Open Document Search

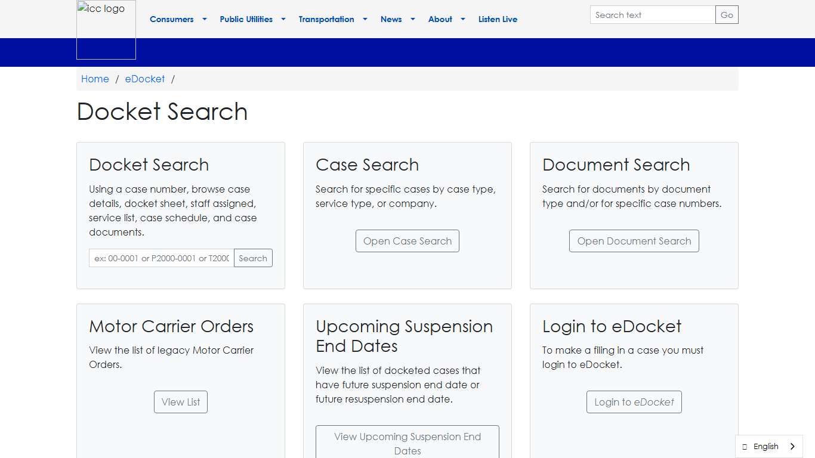coord(634,241)
